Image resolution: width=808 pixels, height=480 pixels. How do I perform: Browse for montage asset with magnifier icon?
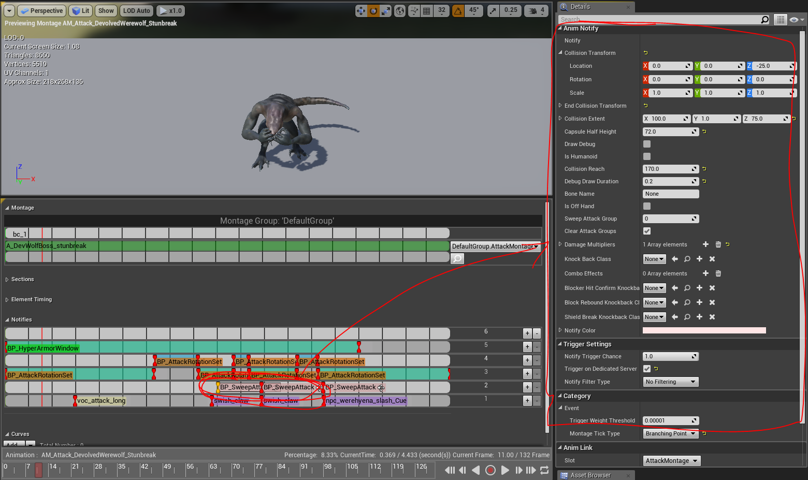pyautogui.click(x=457, y=258)
